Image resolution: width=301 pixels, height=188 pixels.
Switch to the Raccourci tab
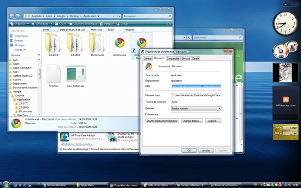pos(159,58)
